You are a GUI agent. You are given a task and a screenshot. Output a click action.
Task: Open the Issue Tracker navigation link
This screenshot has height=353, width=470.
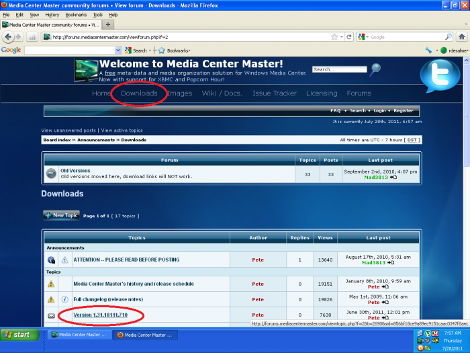pos(274,93)
